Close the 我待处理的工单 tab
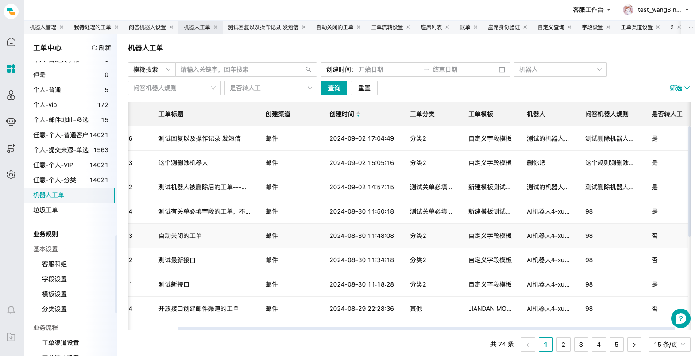The image size is (695, 356). coord(116,27)
